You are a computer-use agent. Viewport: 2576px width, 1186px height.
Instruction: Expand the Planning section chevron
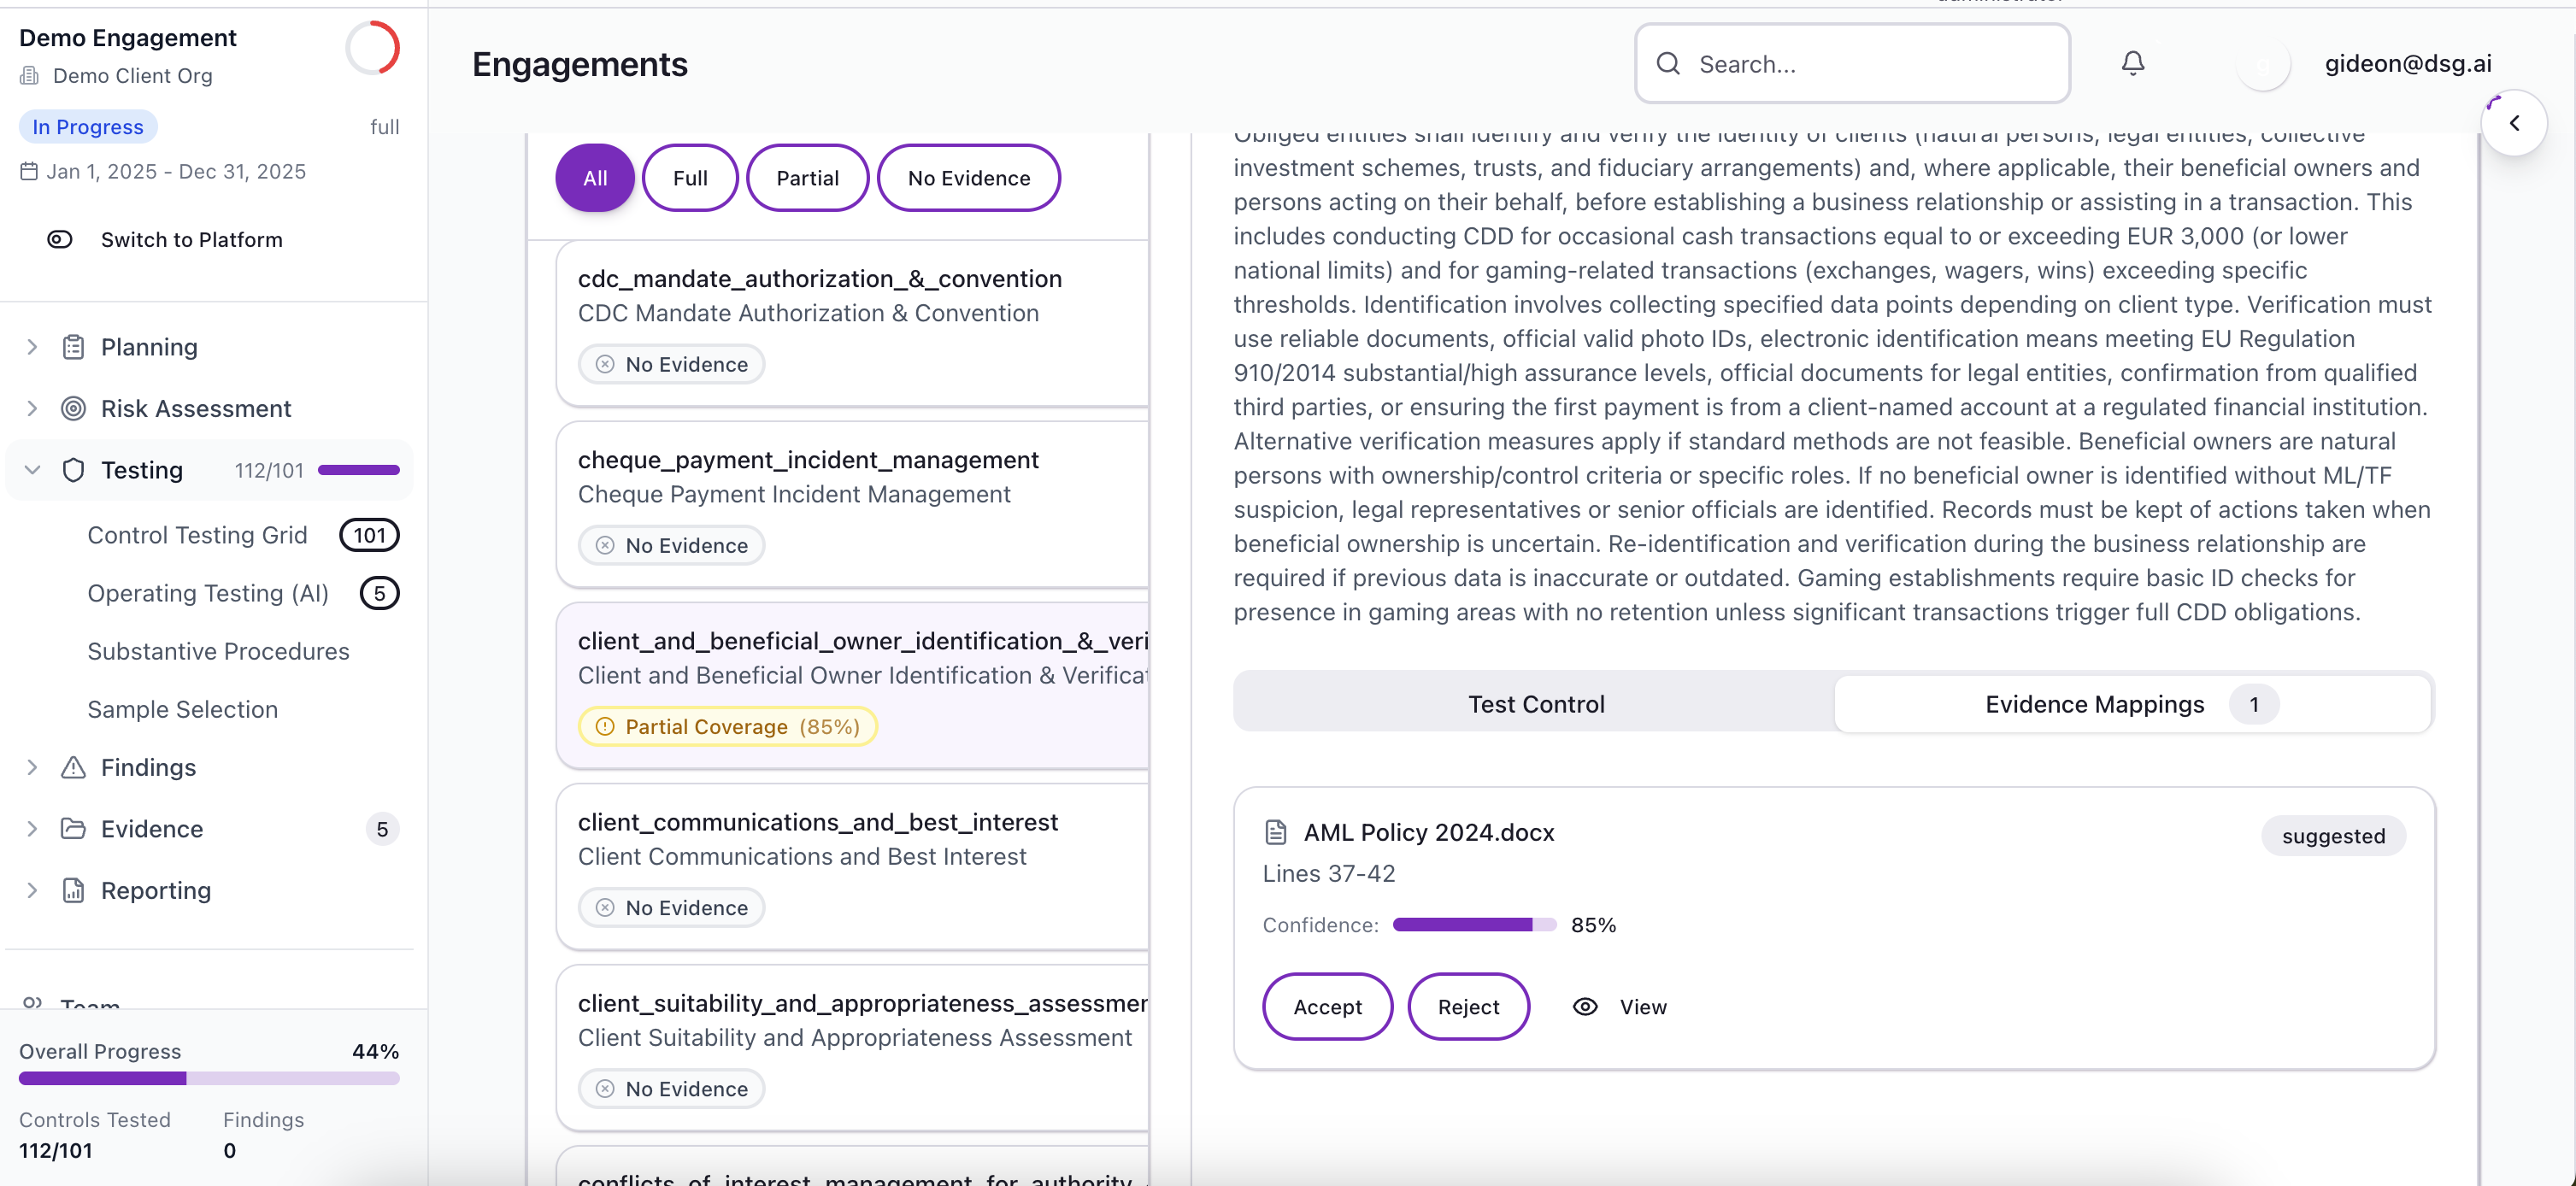pos(32,347)
